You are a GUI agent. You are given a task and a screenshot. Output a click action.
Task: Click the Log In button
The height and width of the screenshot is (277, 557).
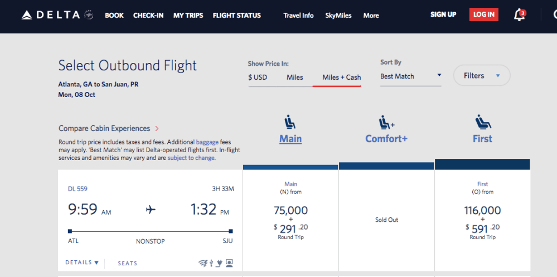pos(483,14)
